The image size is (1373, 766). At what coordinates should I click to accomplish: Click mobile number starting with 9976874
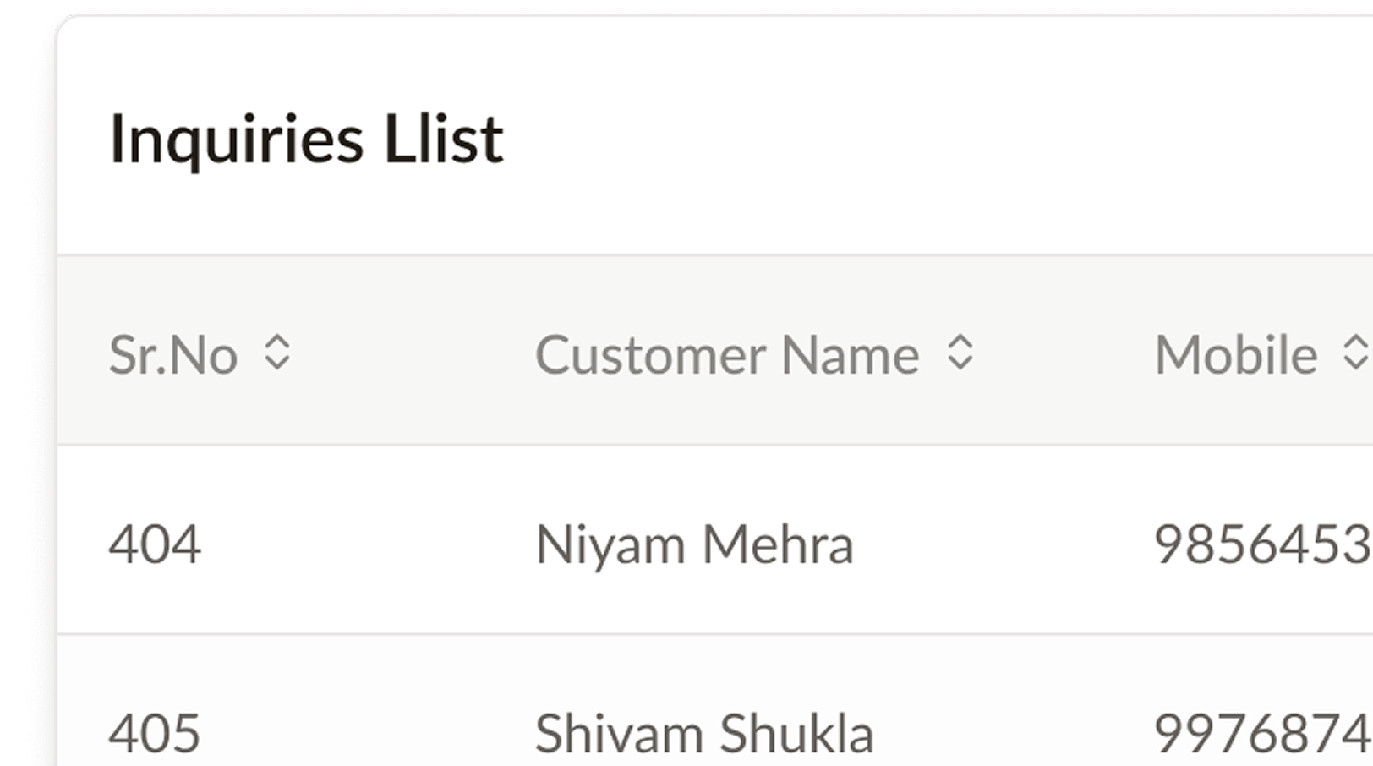1263,732
